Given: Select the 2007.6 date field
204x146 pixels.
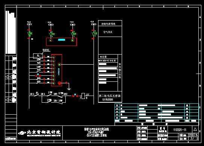Looking at the screenshot, I should [193, 135].
